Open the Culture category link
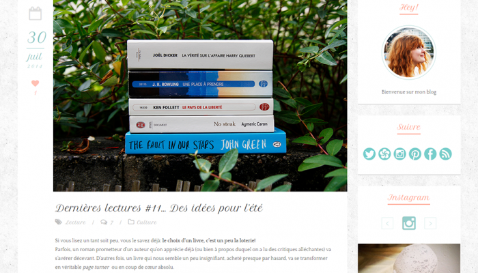Screen dimensions: 478x273 147,222
